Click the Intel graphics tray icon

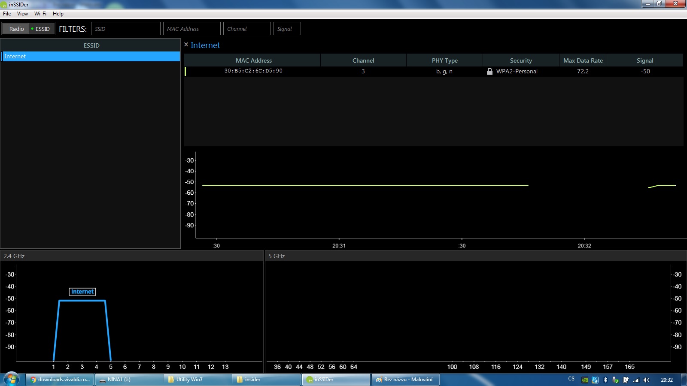(x=595, y=380)
